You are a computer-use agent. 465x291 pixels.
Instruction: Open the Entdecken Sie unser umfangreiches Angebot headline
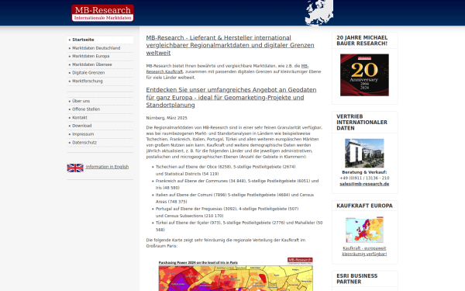click(x=231, y=98)
